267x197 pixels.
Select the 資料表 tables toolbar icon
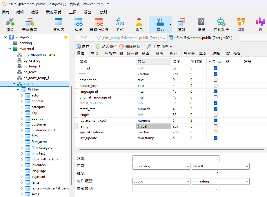(x=59, y=24)
